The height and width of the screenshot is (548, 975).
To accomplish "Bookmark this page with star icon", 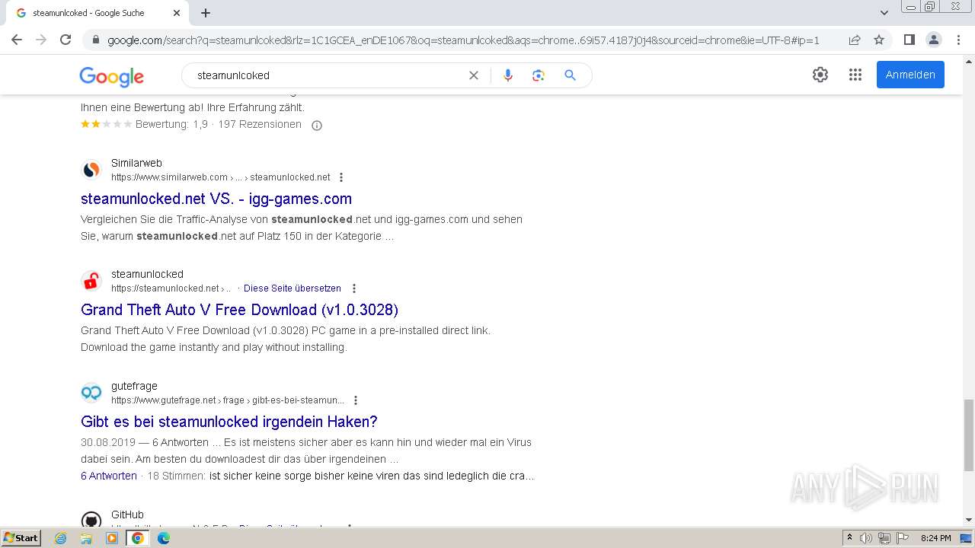I will 879,40.
